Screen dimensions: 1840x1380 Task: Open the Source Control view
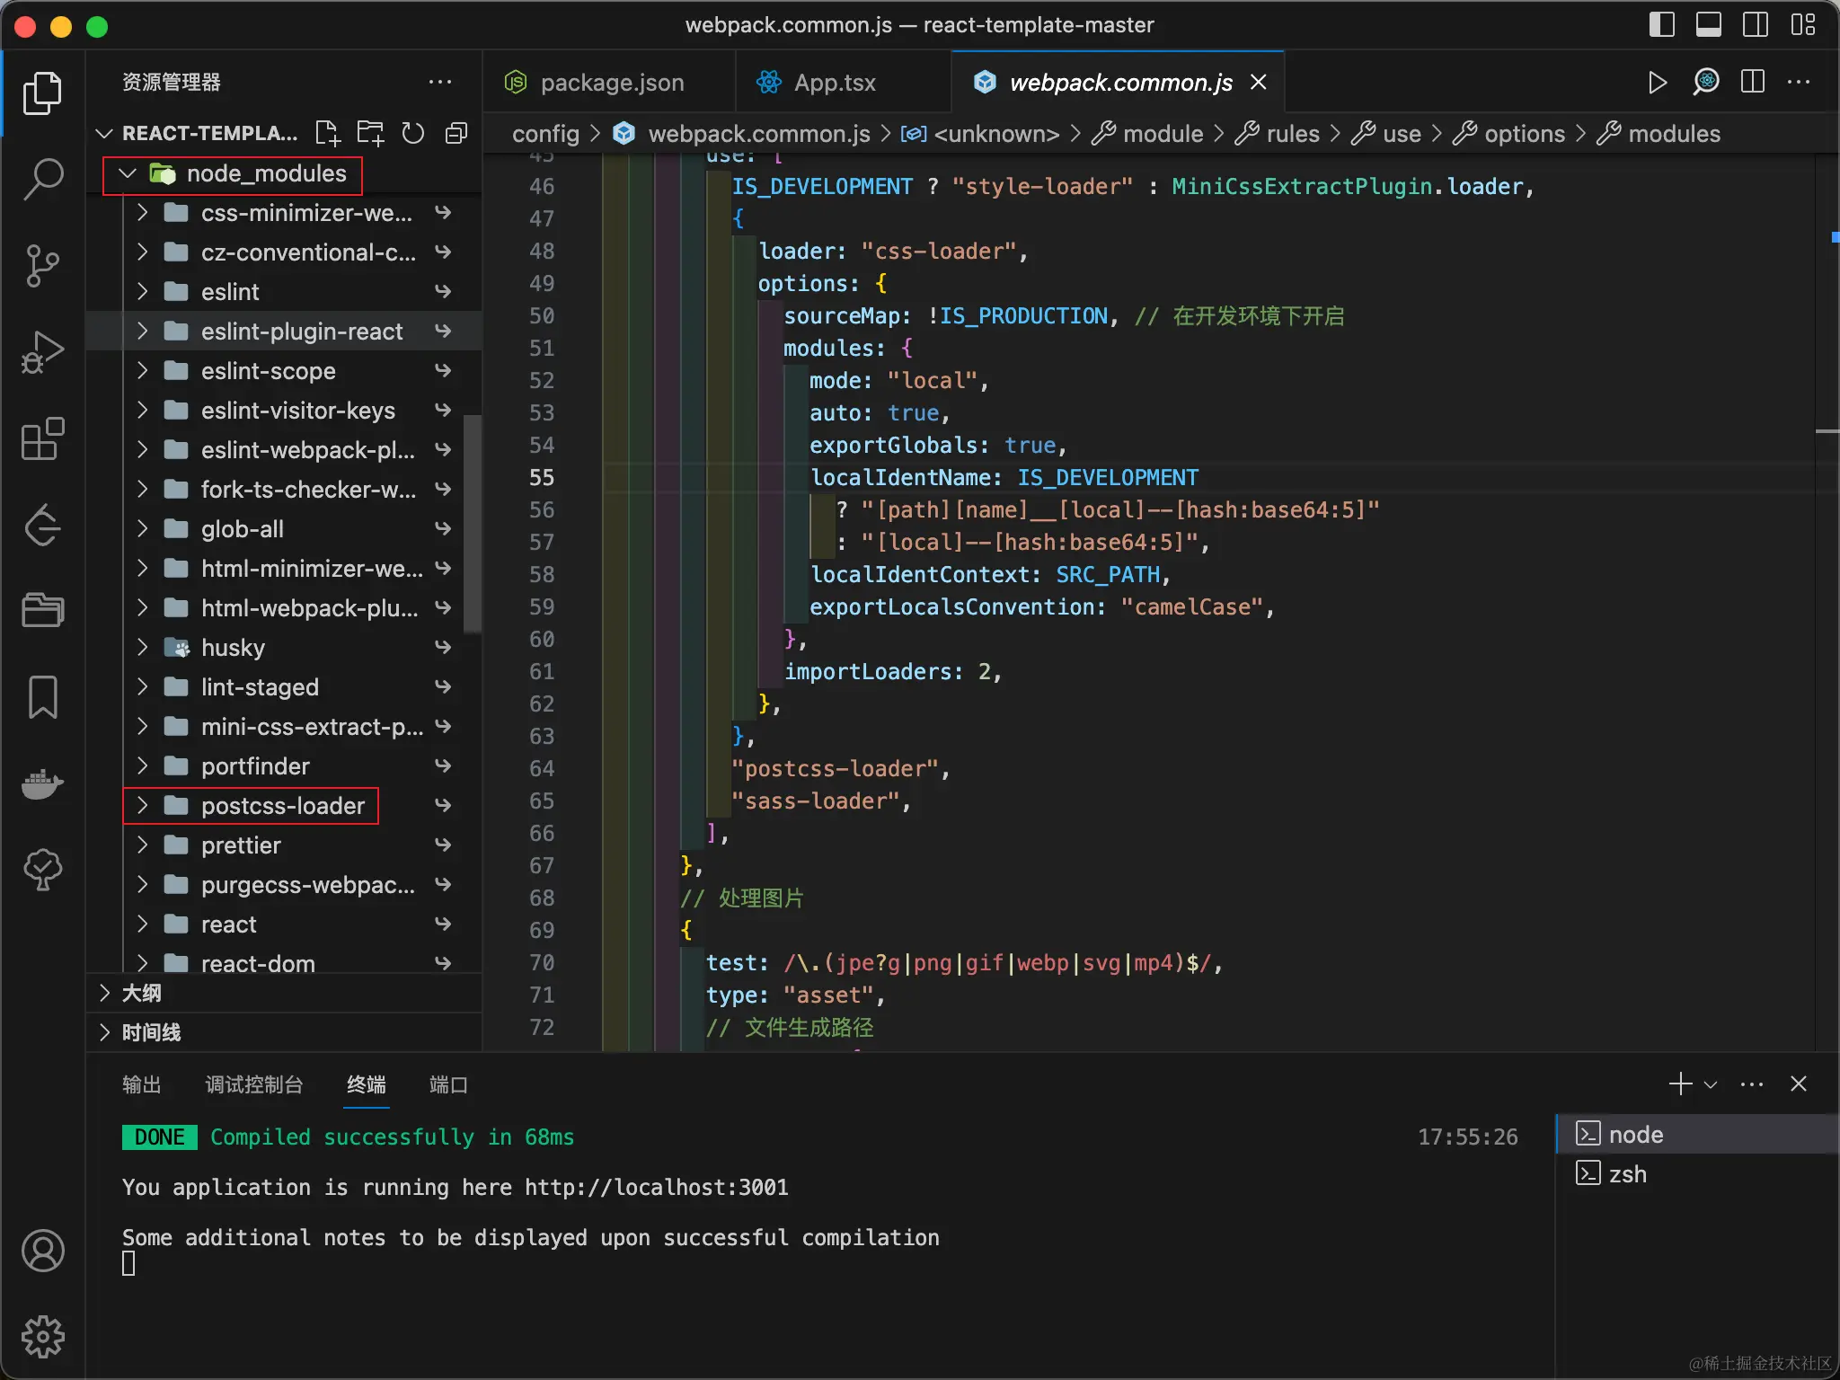[x=42, y=265]
